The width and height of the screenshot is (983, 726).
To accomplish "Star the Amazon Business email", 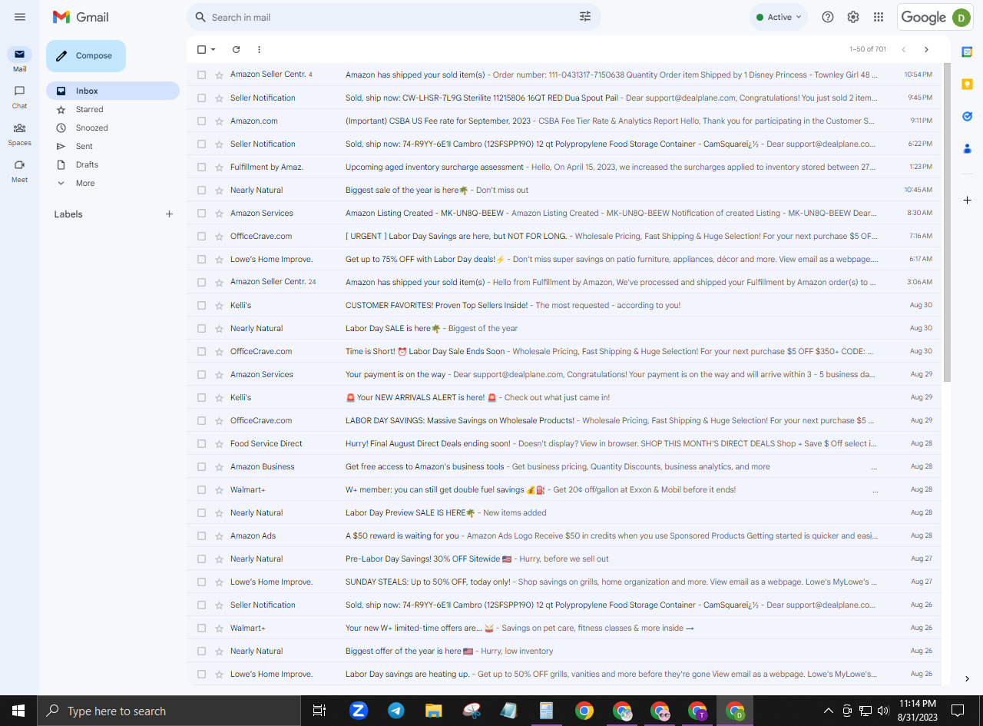I will pyautogui.click(x=219, y=466).
